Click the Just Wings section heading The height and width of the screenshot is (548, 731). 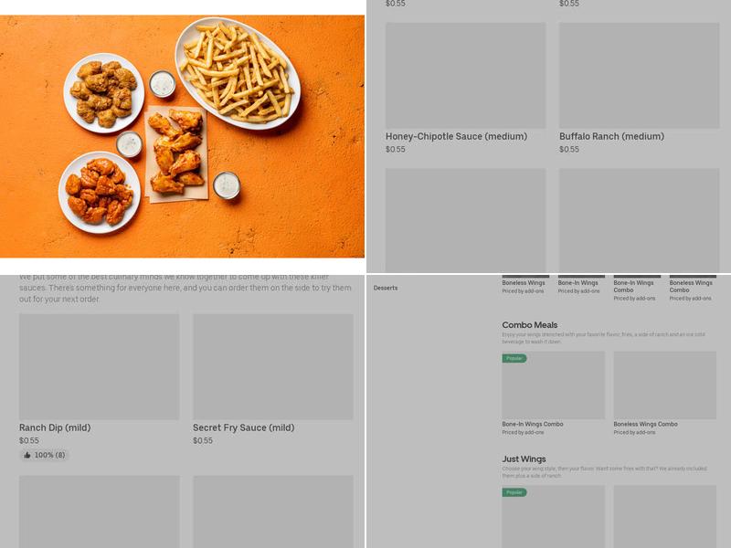click(x=524, y=459)
